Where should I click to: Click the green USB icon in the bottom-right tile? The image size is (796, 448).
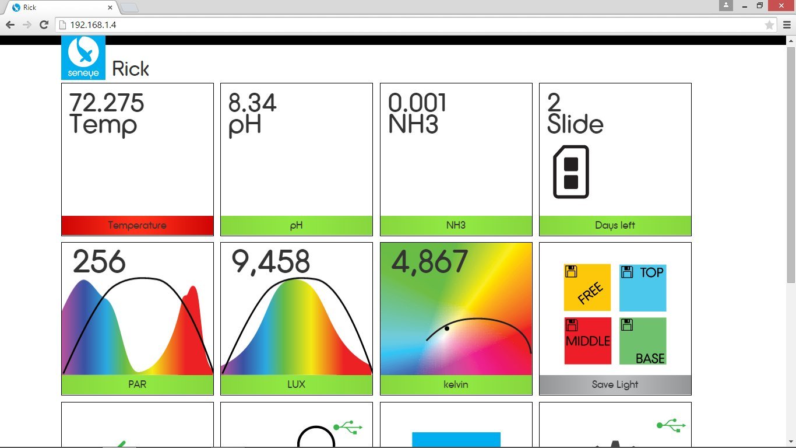671,425
